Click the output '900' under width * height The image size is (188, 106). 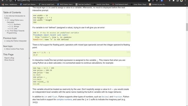[x=35, y=22]
